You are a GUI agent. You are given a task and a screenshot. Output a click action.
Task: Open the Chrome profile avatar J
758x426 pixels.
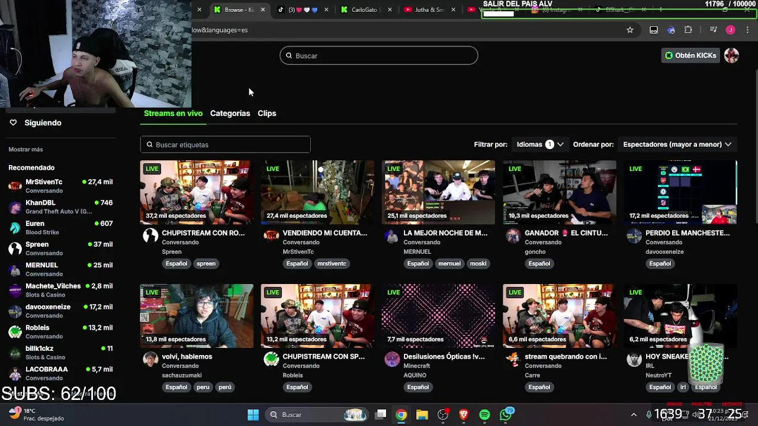(730, 30)
